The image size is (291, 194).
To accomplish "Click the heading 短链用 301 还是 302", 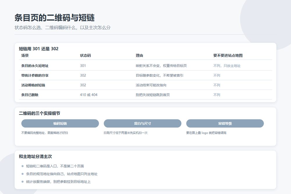I will click(39, 49).
